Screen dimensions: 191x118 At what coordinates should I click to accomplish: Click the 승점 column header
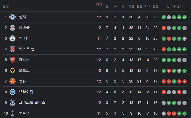(155, 6)
